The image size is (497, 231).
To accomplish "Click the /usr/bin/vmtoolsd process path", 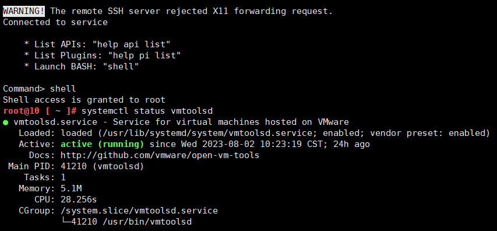I will (147, 222).
